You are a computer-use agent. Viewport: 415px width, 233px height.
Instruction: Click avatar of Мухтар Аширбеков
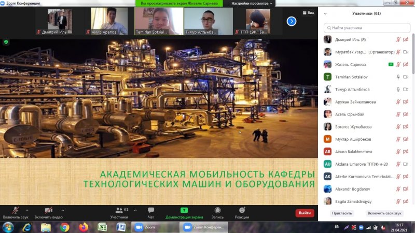point(327,139)
